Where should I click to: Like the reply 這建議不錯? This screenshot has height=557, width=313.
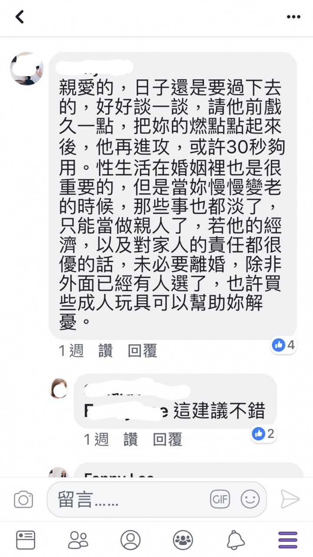pos(130,440)
